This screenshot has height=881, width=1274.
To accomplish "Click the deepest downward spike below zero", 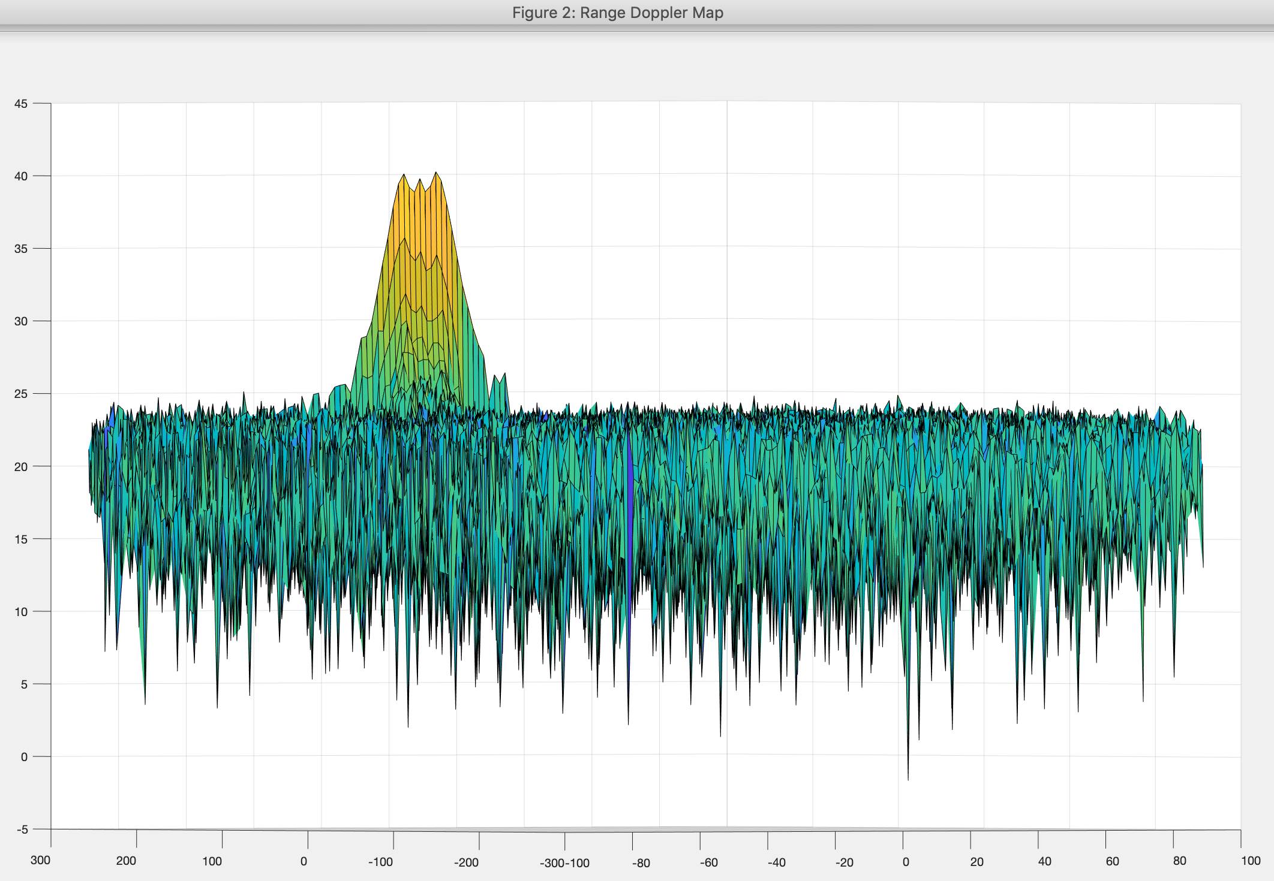I will point(908,770).
